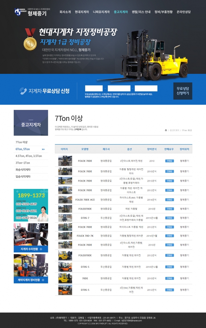Click the 형제중기 logo in the header
This screenshot has height=328, width=206.
click(32, 12)
